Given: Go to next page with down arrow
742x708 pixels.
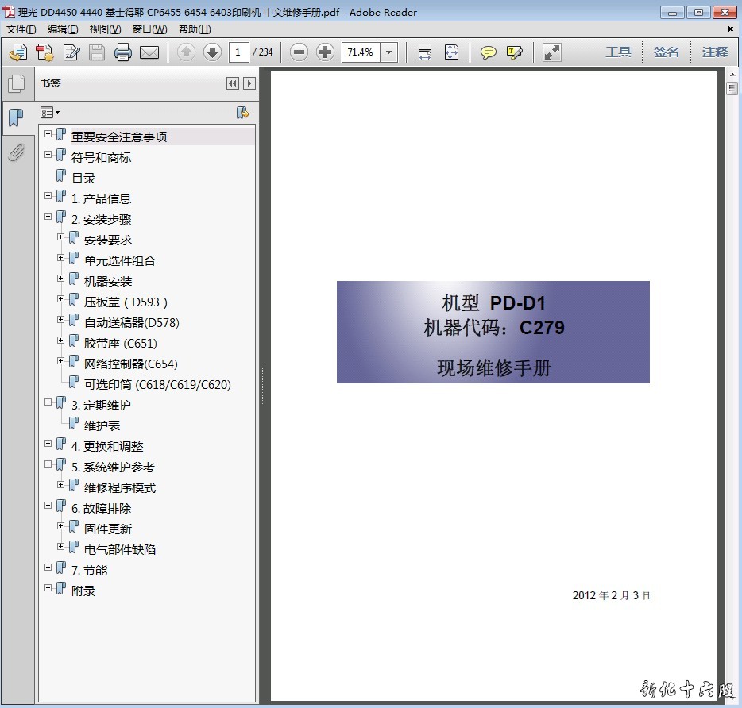Looking at the screenshot, I should click(212, 52).
